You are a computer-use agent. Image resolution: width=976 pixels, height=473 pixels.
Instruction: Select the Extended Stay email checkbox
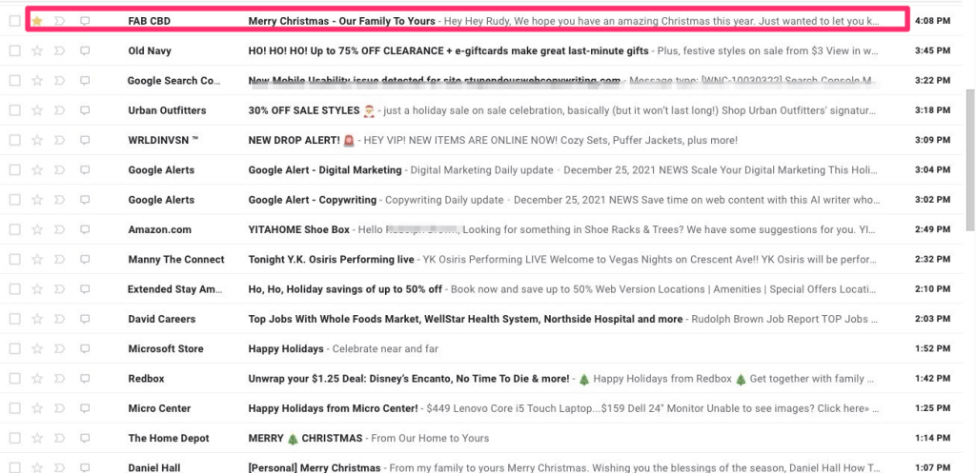pyautogui.click(x=14, y=289)
